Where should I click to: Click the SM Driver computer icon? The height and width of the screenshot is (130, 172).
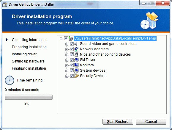76,60
